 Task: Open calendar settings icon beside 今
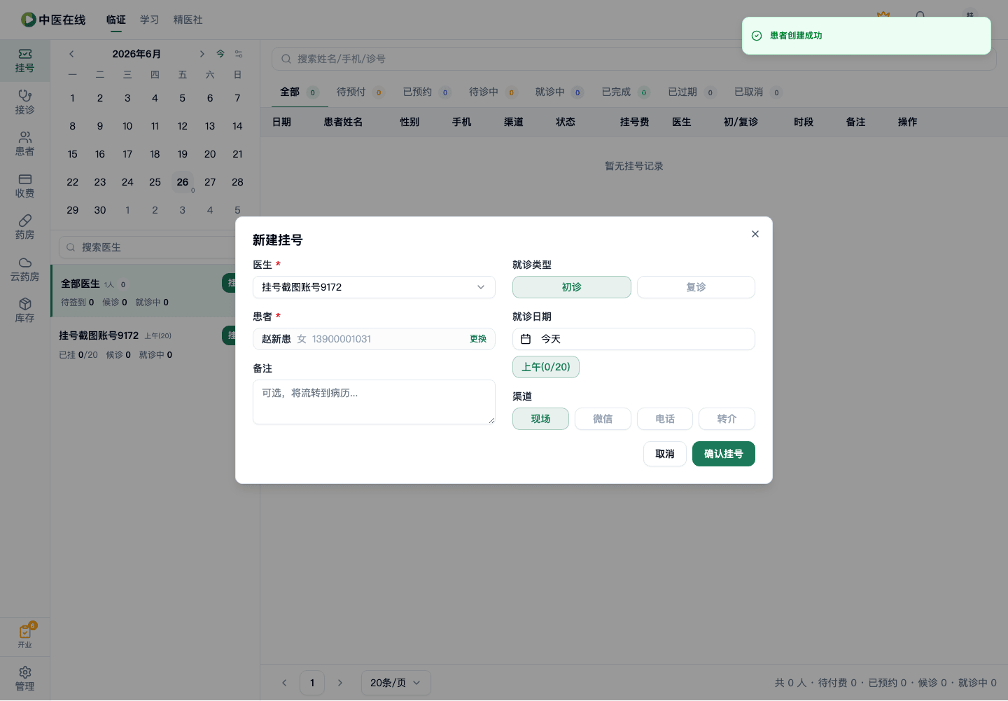[239, 54]
